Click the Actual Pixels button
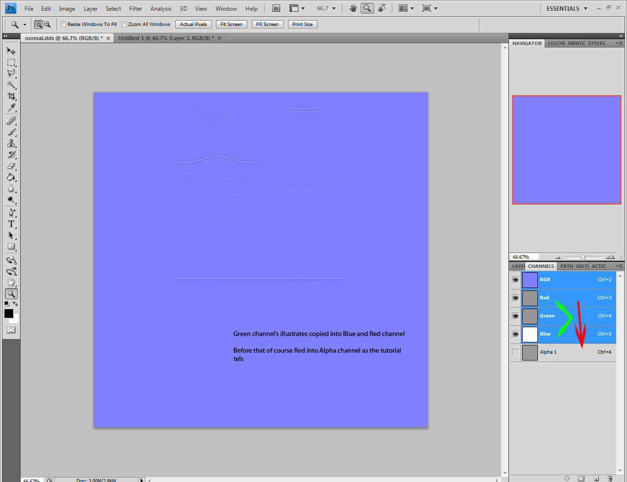This screenshot has height=482, width=627. coord(193,24)
